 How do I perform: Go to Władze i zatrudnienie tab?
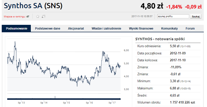pos(106,29)
